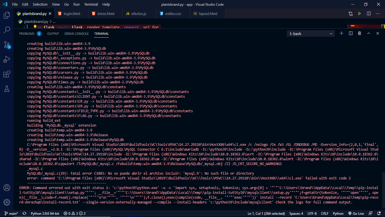Open the File menu

pyautogui.click(x=15, y=4)
